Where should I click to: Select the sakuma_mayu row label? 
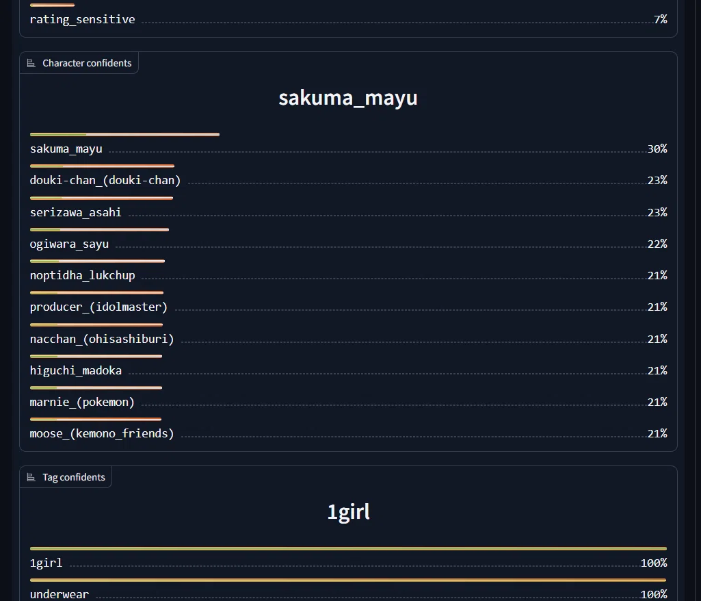66,149
